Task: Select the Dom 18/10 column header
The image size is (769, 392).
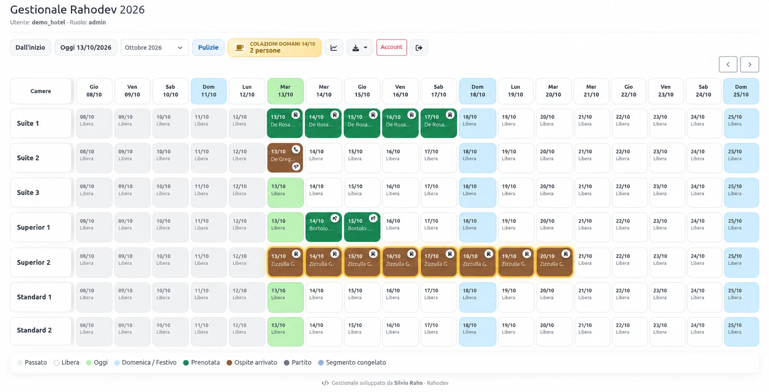Action: click(477, 91)
